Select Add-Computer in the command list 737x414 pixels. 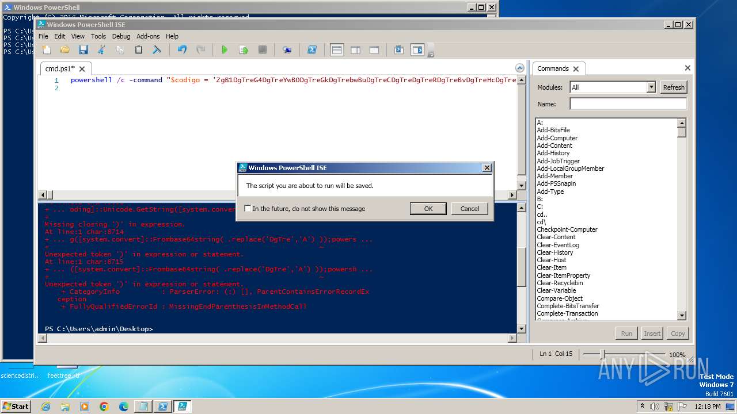(x=557, y=138)
